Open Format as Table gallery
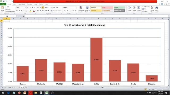 pyautogui.click(x=87, y=9)
